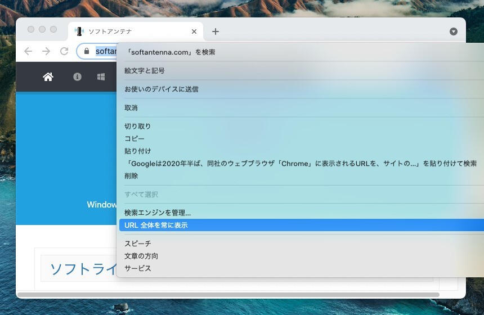Open the tab dropdown arrow at top right

coord(454,31)
